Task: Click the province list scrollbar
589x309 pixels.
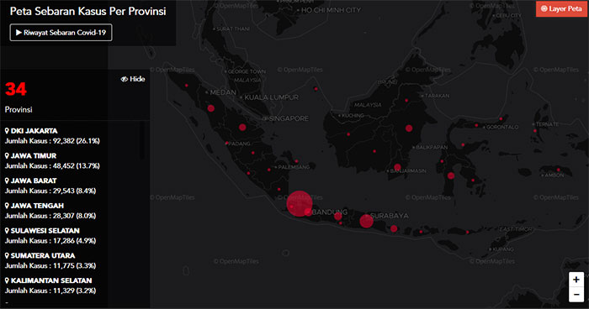Action: (x=142, y=140)
